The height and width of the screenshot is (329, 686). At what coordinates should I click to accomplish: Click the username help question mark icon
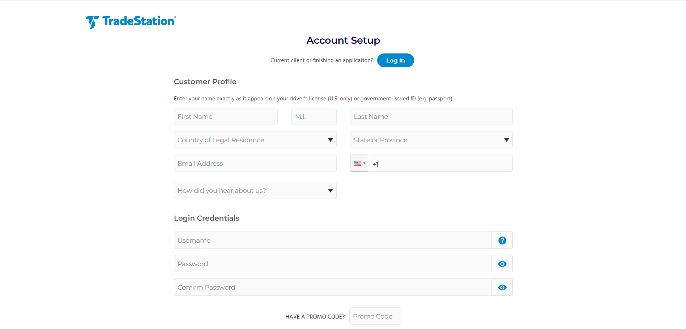point(502,241)
